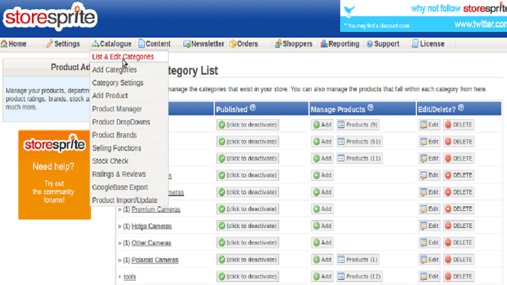Click the Catalogue hierarchy icon
This screenshot has width=507, height=285.
95,44
